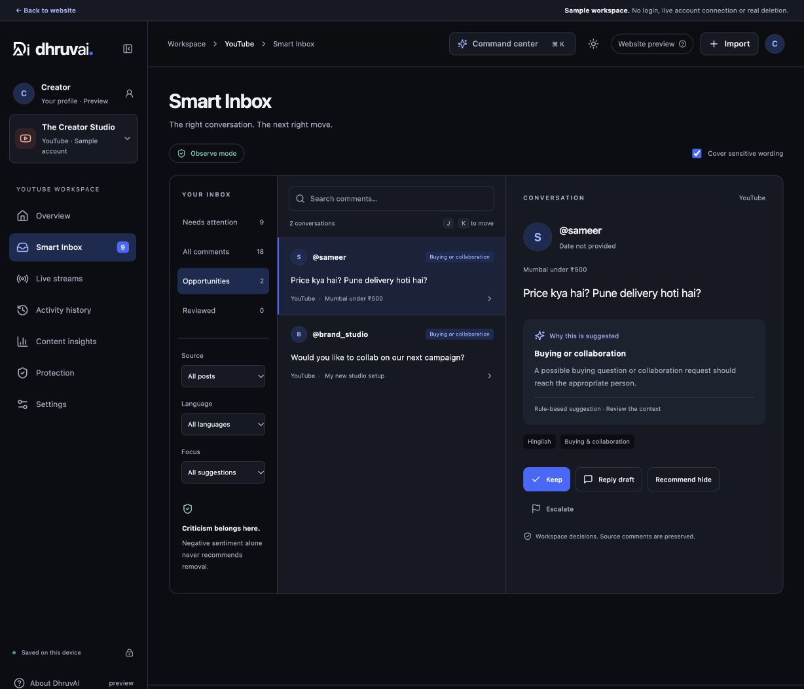Click Recommend hide button

(684, 480)
